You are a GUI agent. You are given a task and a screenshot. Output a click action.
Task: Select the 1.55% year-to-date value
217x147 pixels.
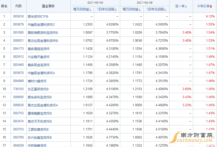click(x=210, y=24)
